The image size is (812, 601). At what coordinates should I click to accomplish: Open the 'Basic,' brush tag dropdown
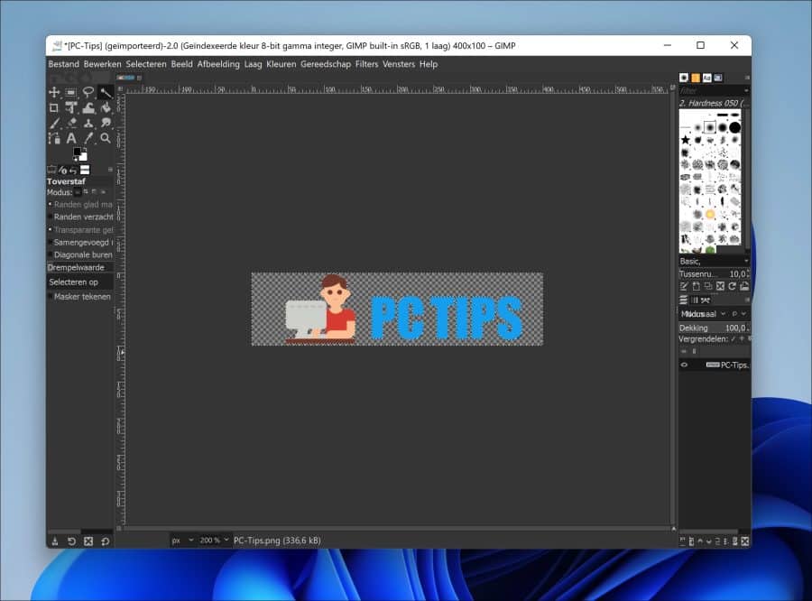[715, 261]
